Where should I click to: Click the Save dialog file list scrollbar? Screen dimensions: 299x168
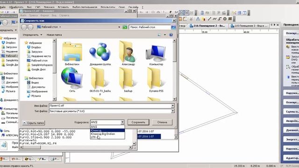pyautogui.click(x=174, y=70)
